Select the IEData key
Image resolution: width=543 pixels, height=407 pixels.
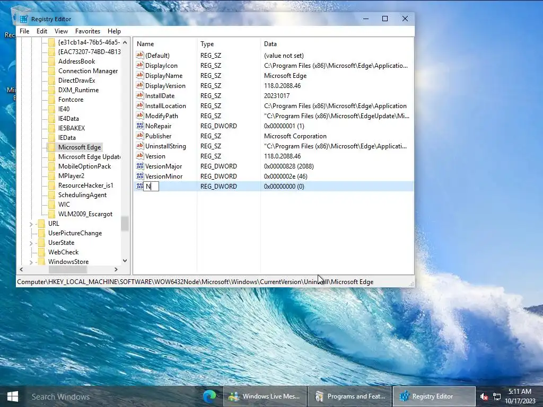click(67, 137)
